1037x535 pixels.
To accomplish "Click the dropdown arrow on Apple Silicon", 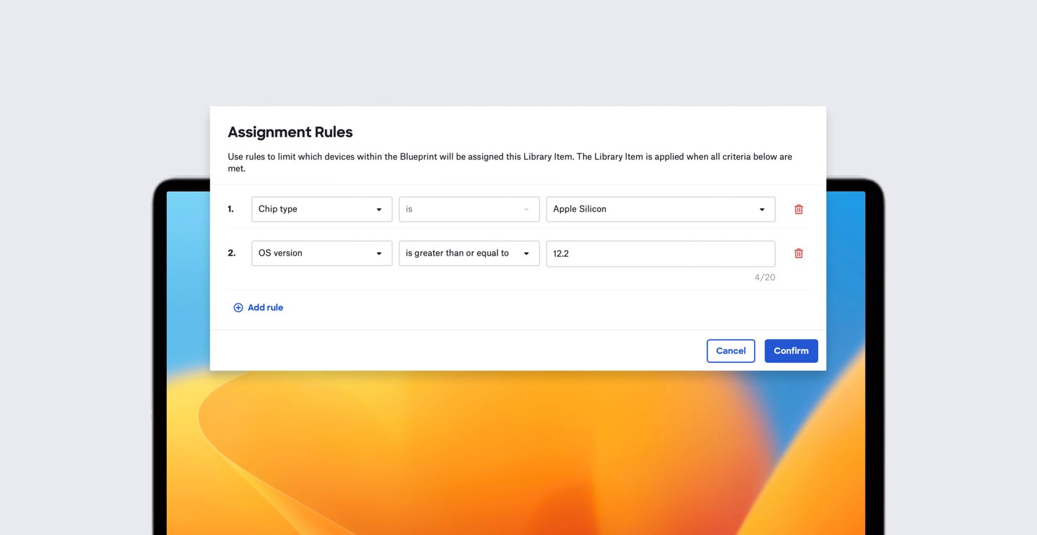I will click(762, 209).
